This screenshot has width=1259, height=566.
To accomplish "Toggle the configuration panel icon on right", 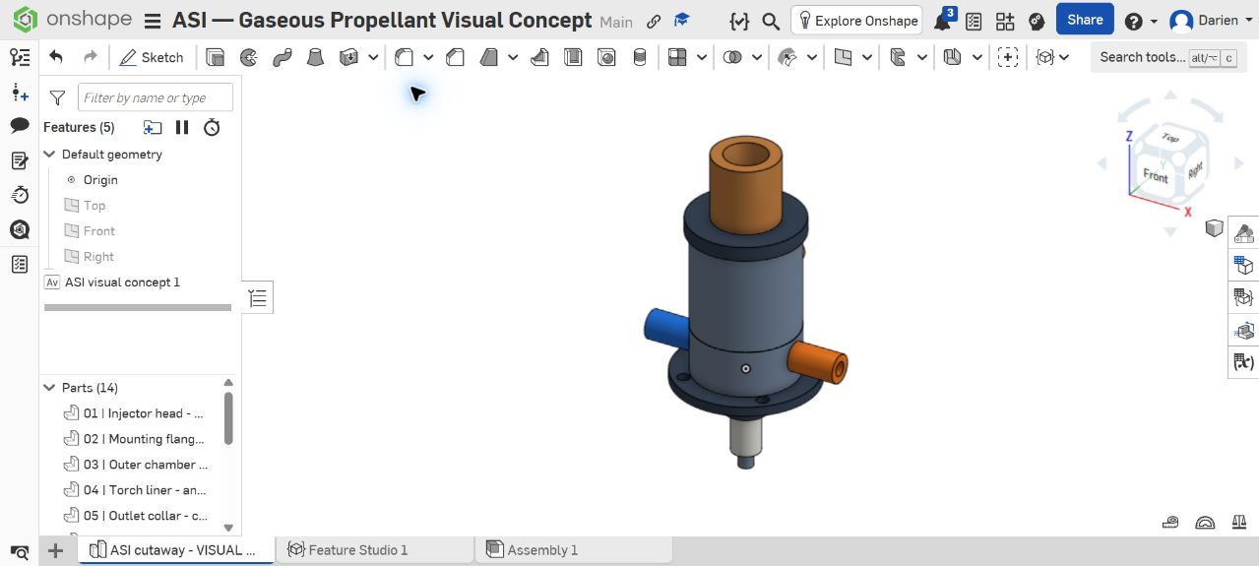I will click(1244, 266).
